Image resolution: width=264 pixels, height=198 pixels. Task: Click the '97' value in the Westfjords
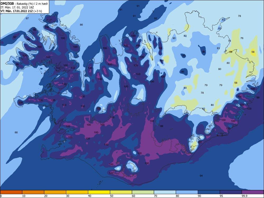pyautogui.click(x=15, y=37)
